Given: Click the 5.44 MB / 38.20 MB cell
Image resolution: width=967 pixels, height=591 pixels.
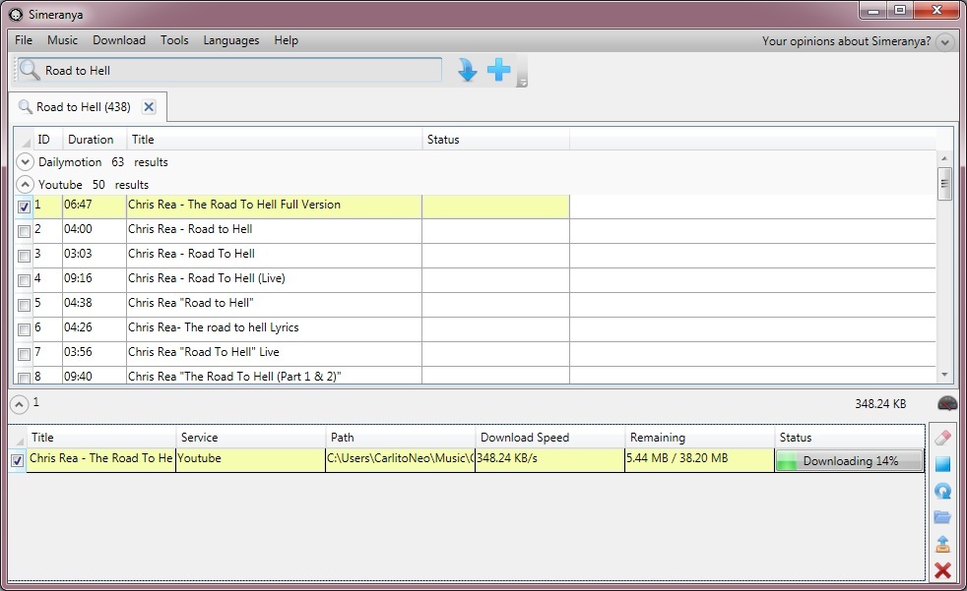Looking at the screenshot, I should tap(699, 458).
